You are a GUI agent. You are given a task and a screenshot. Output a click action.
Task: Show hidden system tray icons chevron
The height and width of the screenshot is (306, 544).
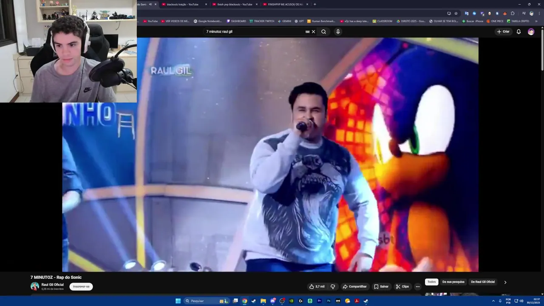tap(493, 301)
